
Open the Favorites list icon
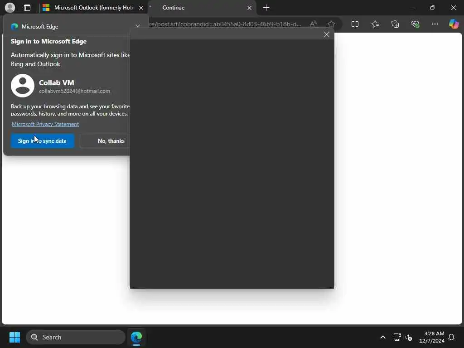(375, 24)
